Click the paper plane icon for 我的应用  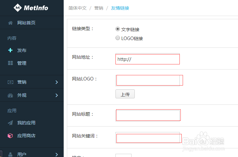point(10,123)
